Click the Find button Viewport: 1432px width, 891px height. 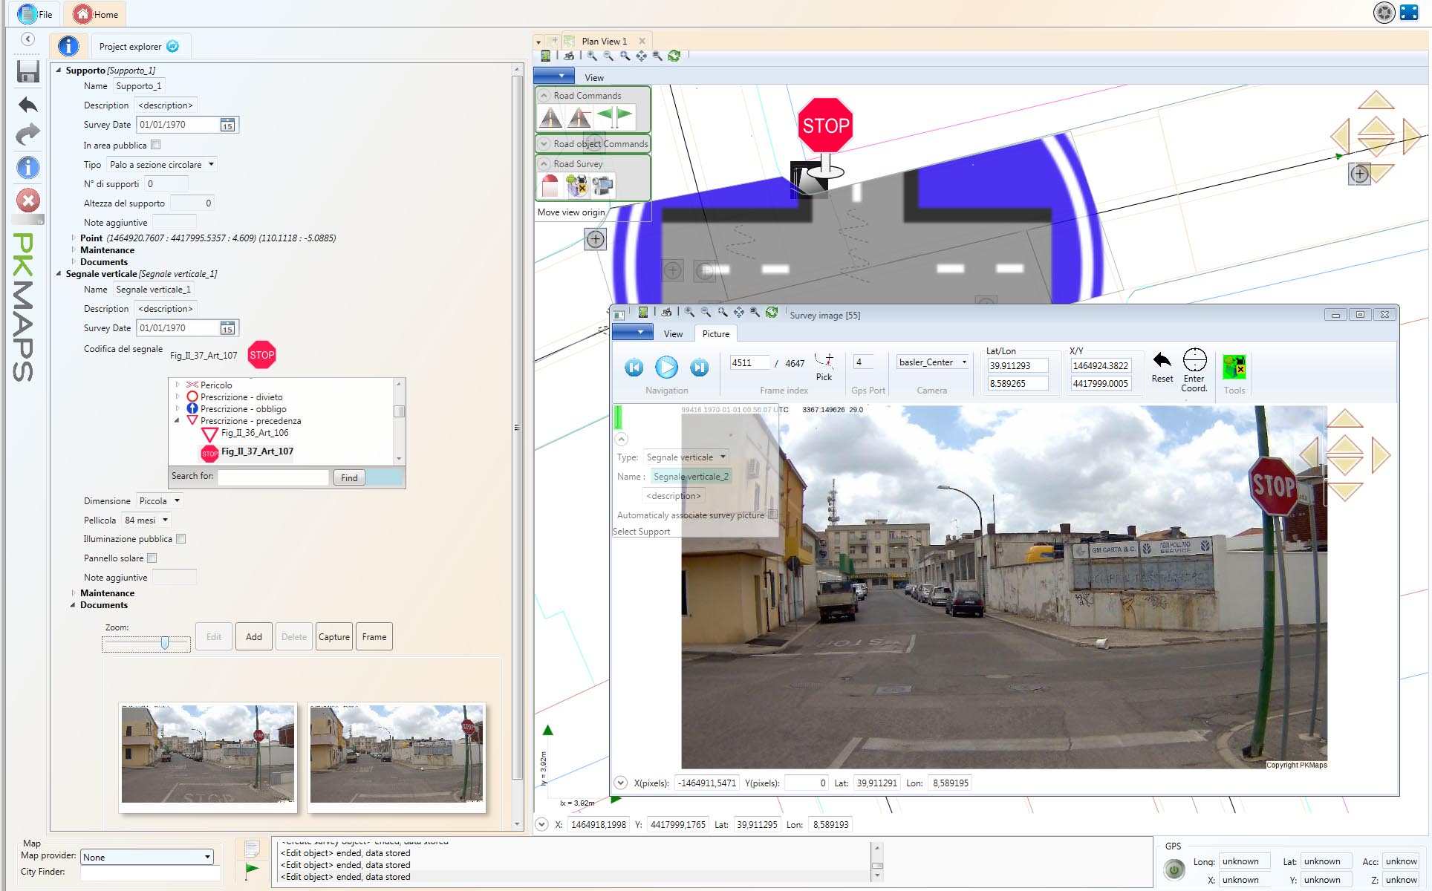[349, 477]
